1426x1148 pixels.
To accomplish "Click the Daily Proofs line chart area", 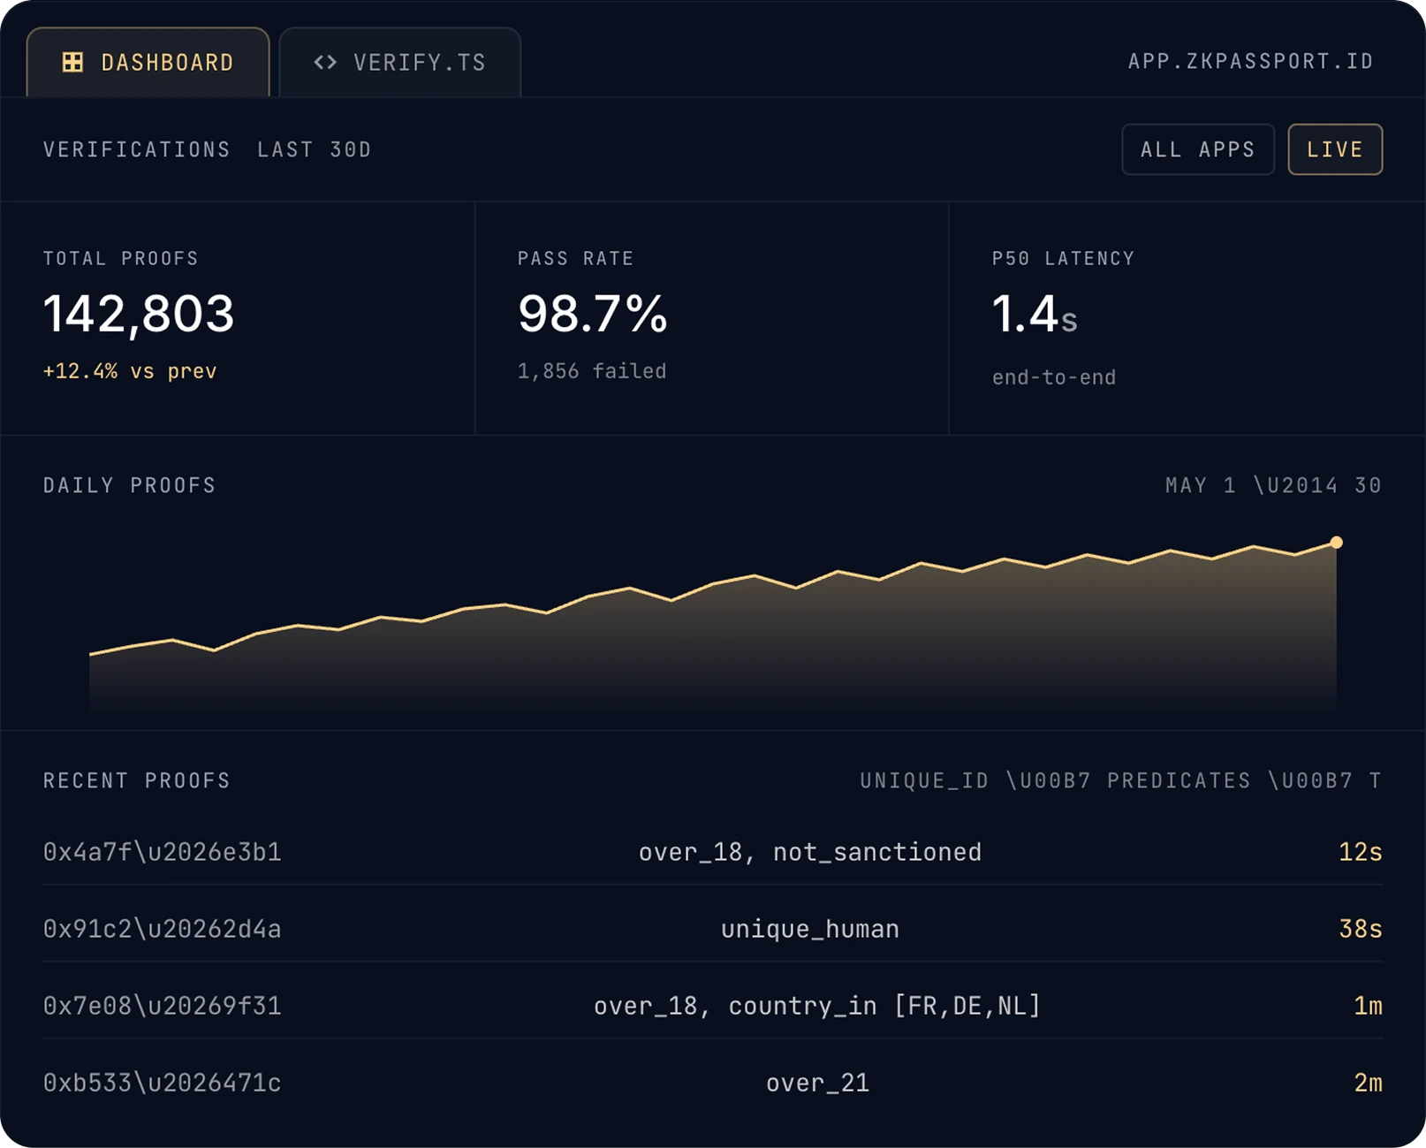I will pyautogui.click(x=713, y=626).
